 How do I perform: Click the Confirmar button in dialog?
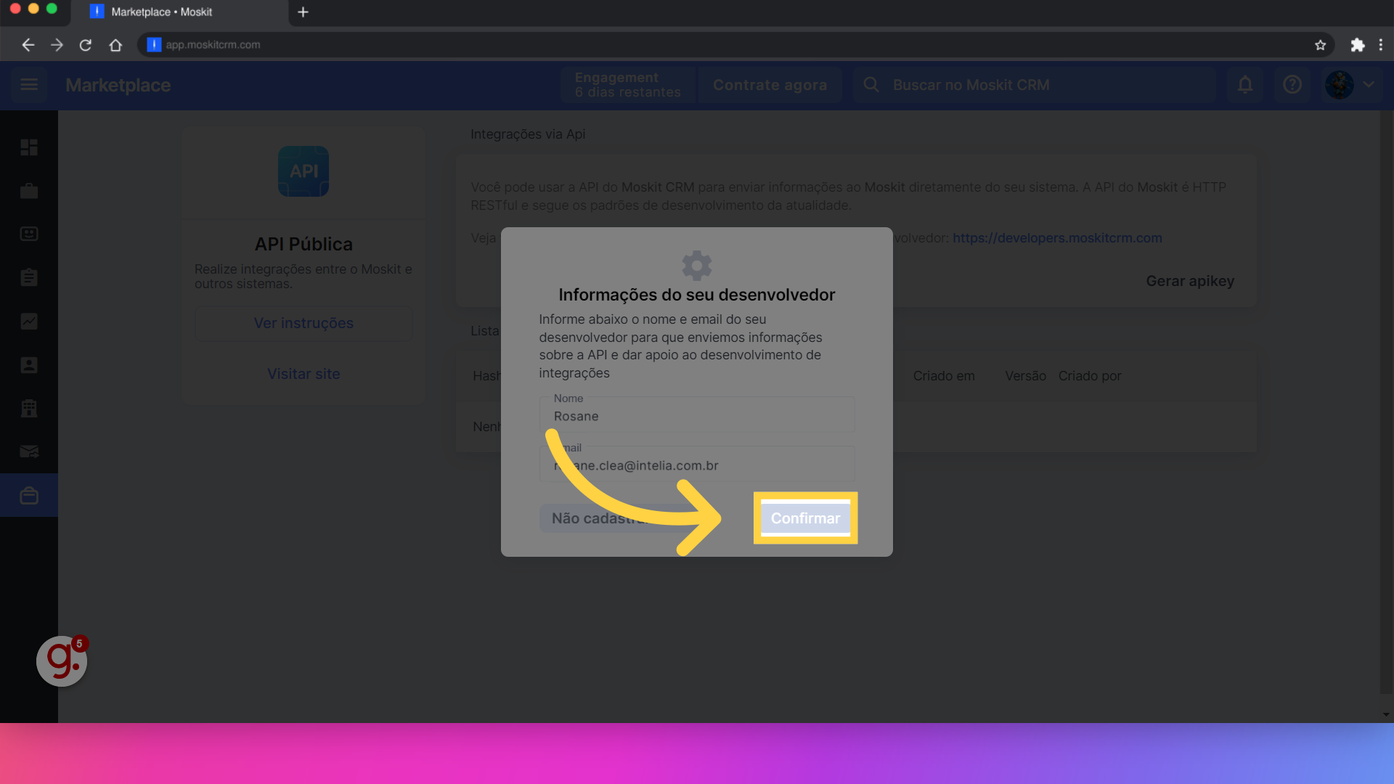coord(805,518)
